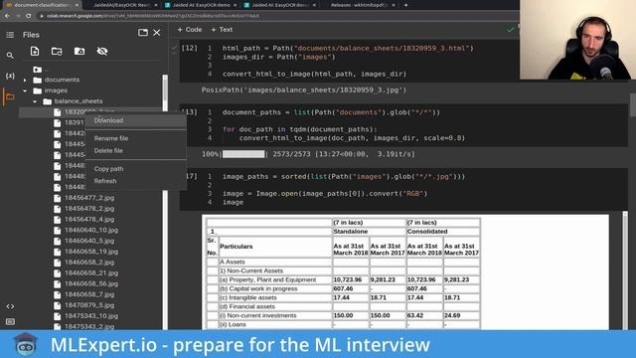The image size is (636, 358).
Task: Click the MLExpert robot logo
Action: click(26, 344)
